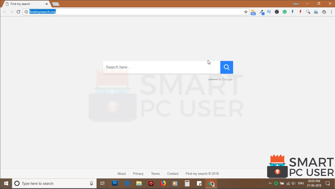Open the RSS feed extension showing 181

[253, 12]
